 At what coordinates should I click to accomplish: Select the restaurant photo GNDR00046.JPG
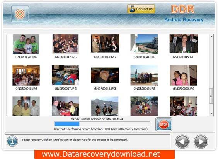coord(26,75)
